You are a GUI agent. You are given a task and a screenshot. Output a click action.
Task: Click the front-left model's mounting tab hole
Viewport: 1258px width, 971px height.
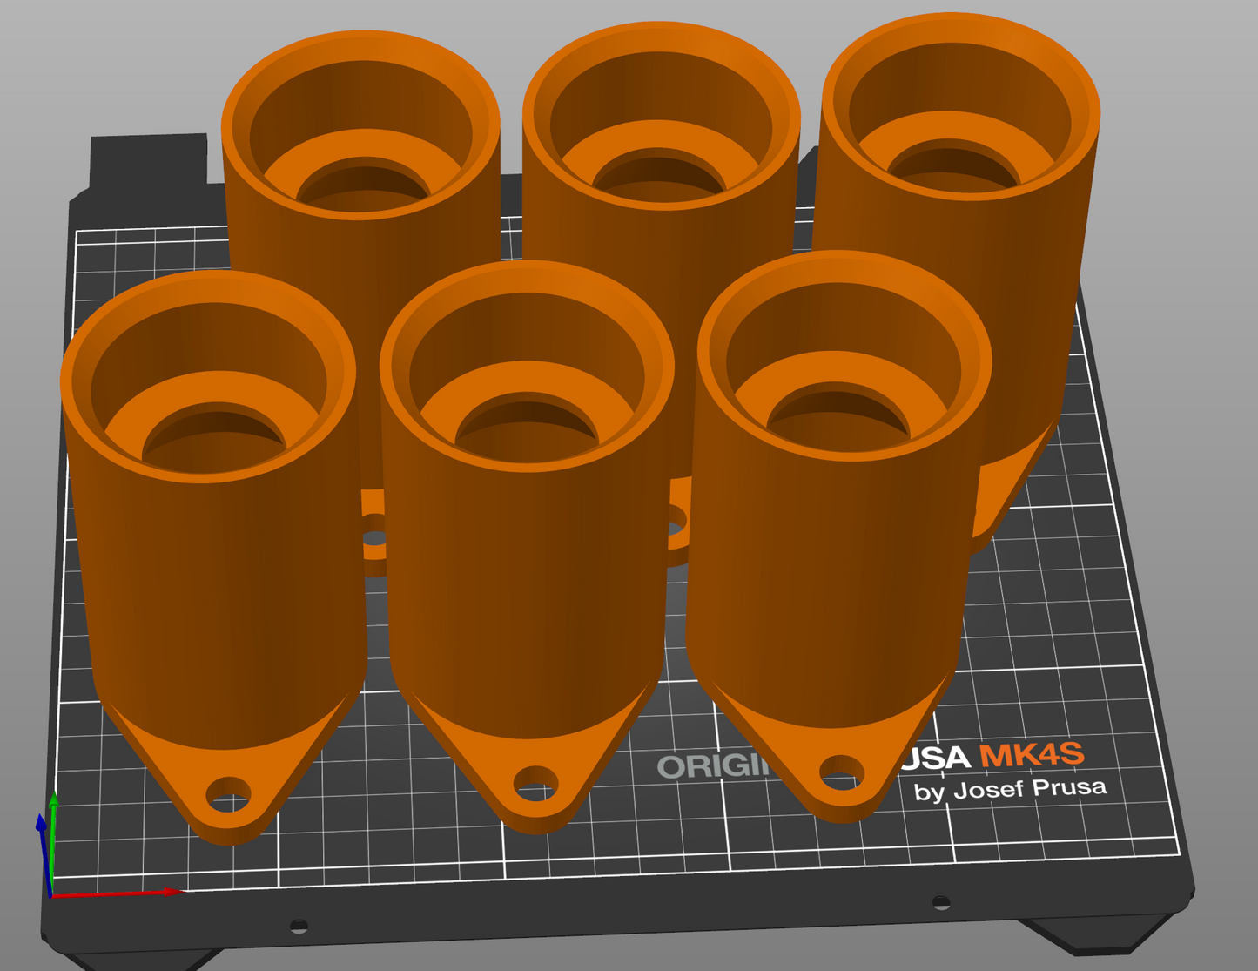228,795
